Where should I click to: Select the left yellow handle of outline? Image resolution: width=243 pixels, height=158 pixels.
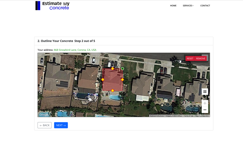[103, 80]
